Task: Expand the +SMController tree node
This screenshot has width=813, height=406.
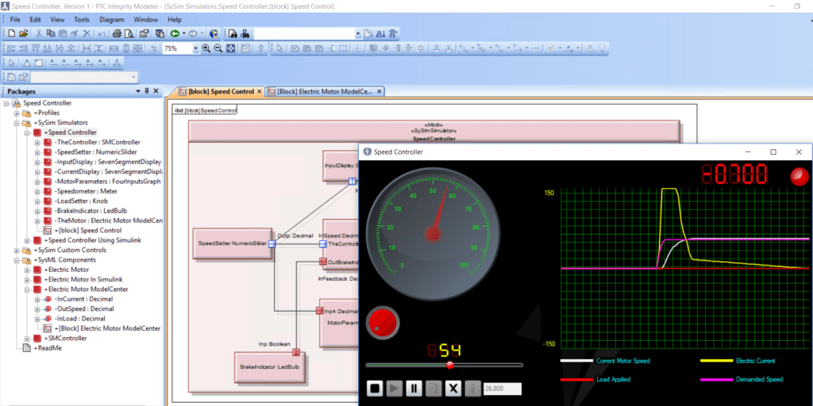Action: pyautogui.click(x=27, y=338)
